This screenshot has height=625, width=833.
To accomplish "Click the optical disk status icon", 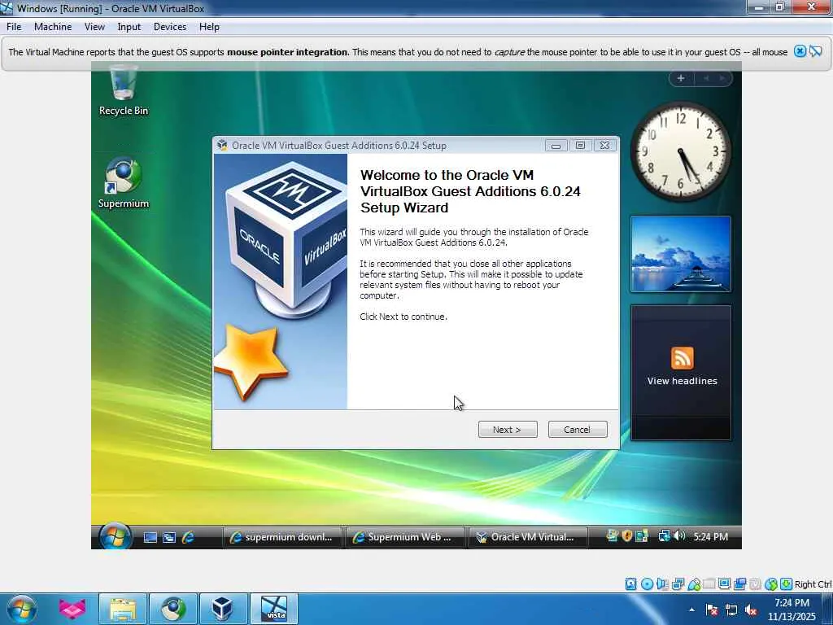I will (647, 584).
